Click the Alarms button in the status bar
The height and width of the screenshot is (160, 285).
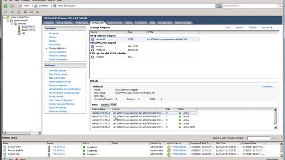point(20,159)
